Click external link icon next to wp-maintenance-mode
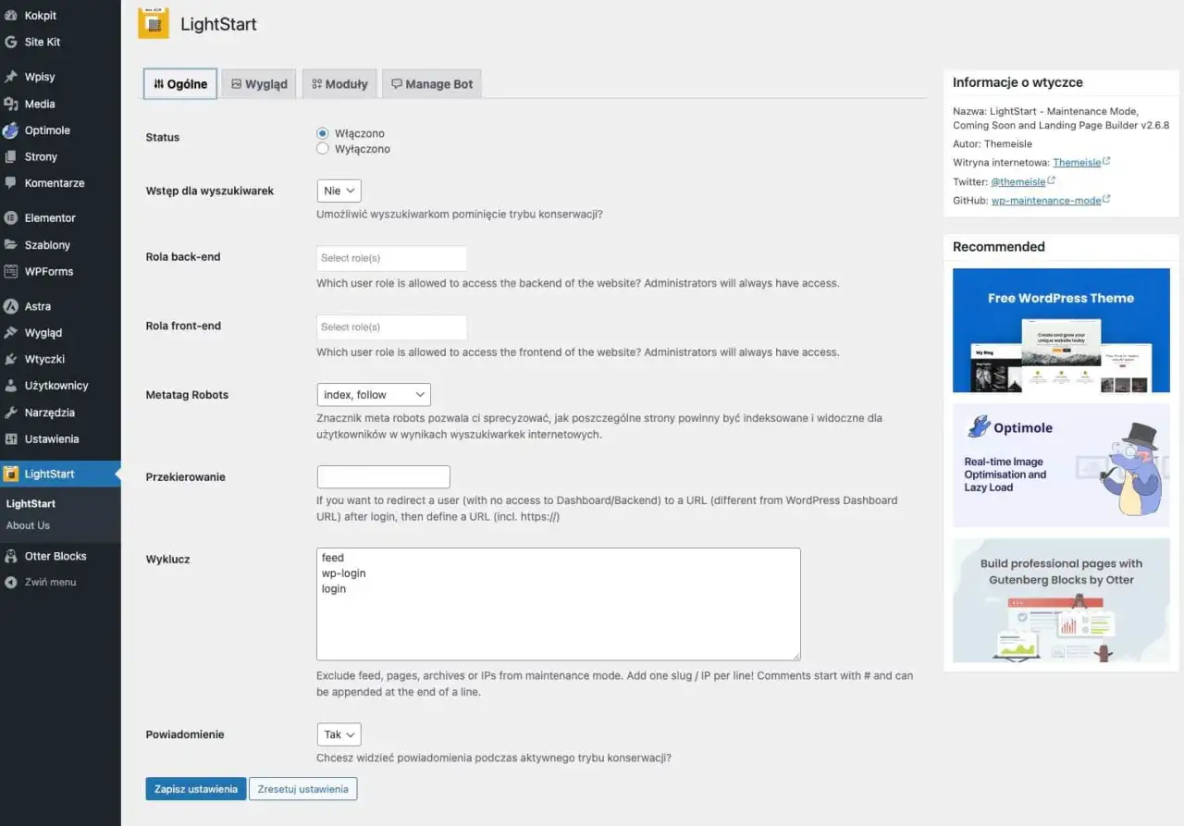Screen dimensions: 1184x826 [x=1106, y=199]
